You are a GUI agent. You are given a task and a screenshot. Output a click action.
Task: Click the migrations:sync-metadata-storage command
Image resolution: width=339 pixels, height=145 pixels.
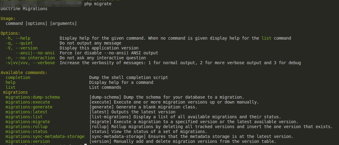pos(45,136)
